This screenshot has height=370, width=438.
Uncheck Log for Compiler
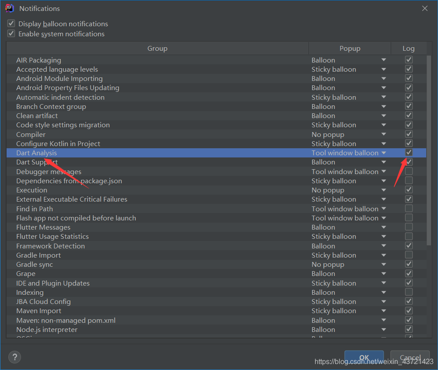(x=409, y=134)
